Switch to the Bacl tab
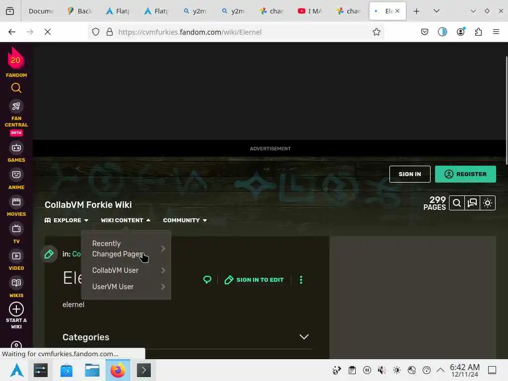 79,11
